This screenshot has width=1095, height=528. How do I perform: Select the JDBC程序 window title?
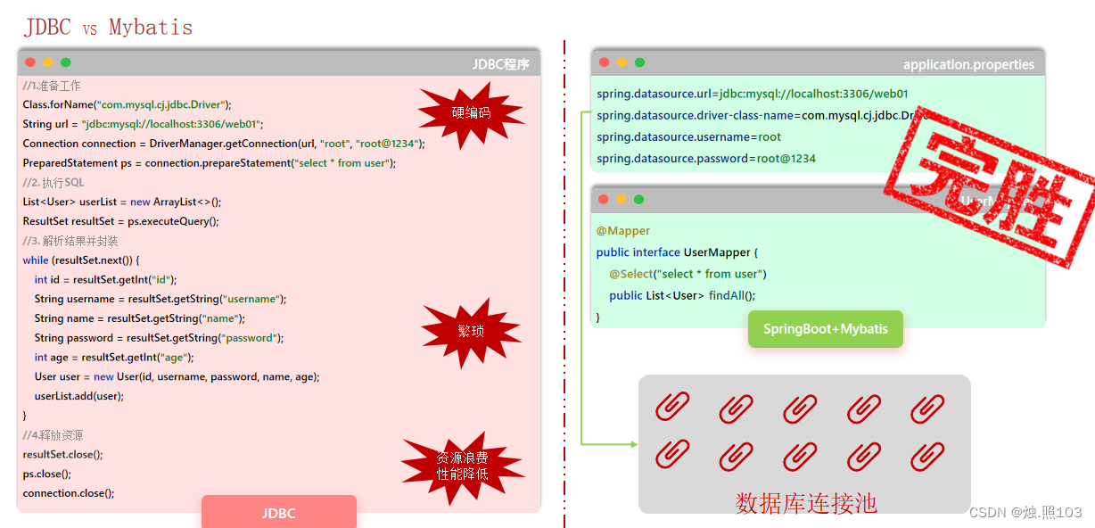pos(501,64)
